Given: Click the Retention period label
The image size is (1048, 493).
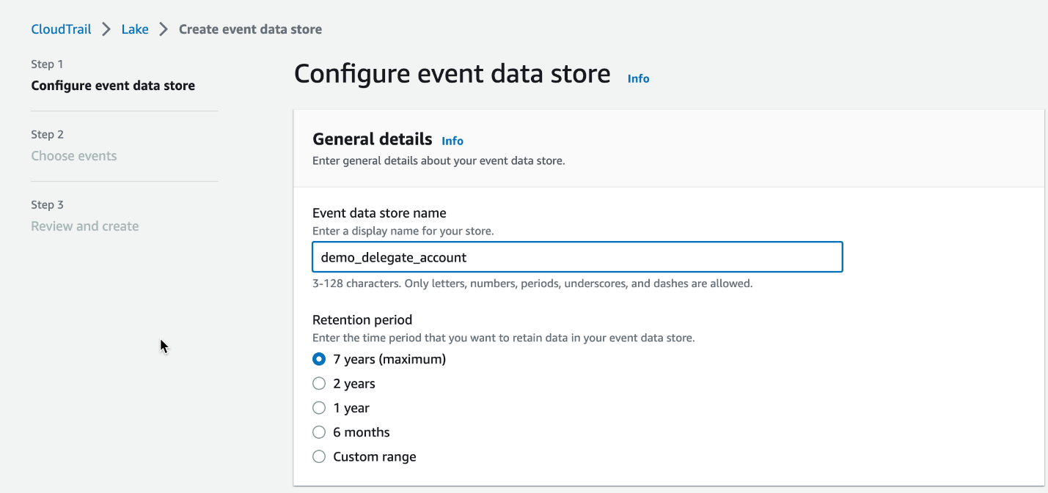Looking at the screenshot, I should pyautogui.click(x=362, y=320).
